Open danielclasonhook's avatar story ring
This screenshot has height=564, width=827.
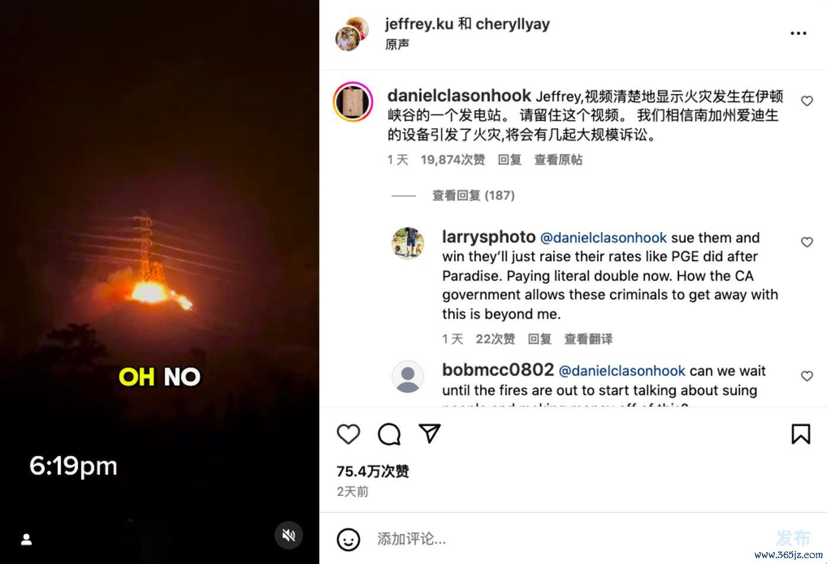click(353, 102)
